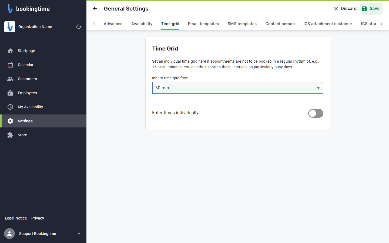Viewport: 389px width, 243px height.
Task: Click the Startpage home icon
Action: click(x=10, y=51)
